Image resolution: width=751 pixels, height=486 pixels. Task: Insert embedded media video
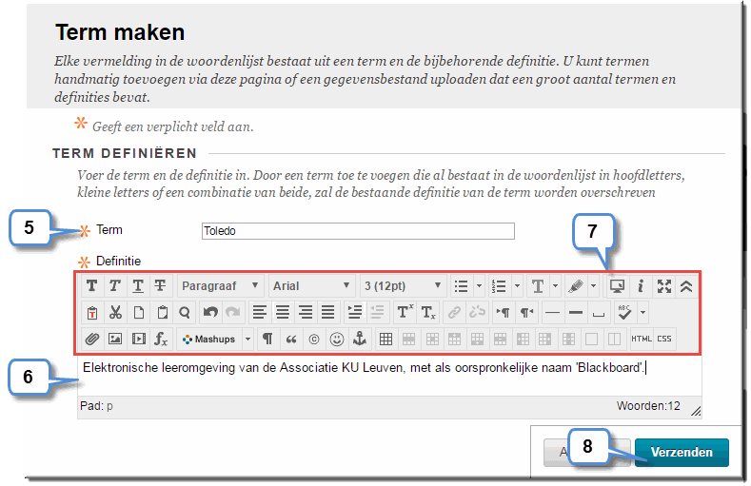click(139, 340)
